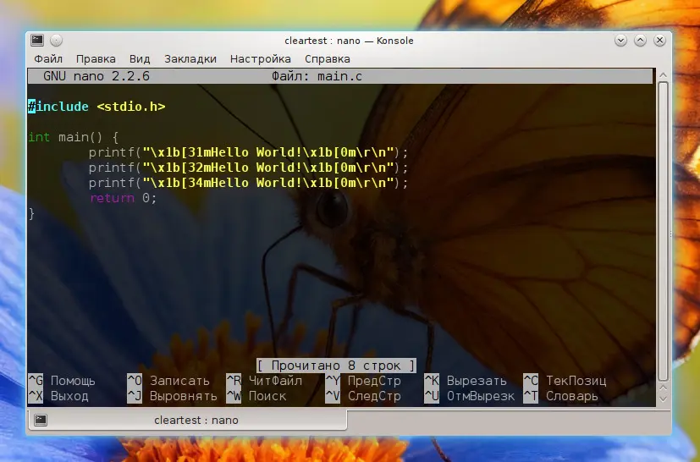The width and height of the screenshot is (700, 462).
Task: Close the Konsole window
Action: [x=660, y=41]
